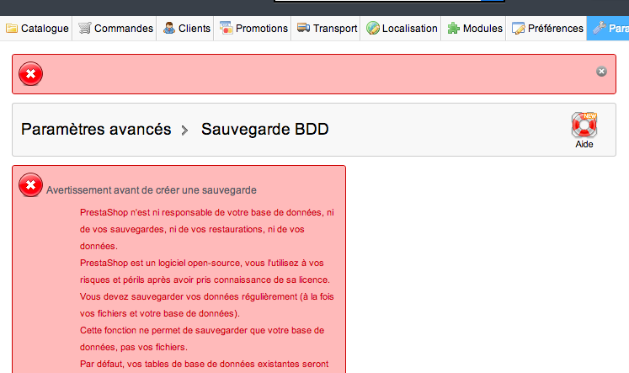The height and width of the screenshot is (373, 629).
Task: Click the wrench icon on the blue tab
Action: 600,28
